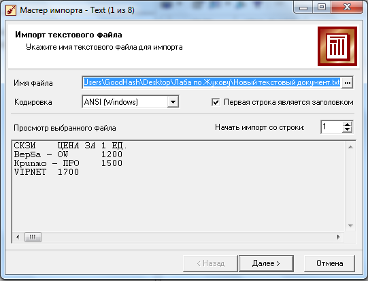
Task: Decrease the start row with the down arrow
Action: coord(348,130)
